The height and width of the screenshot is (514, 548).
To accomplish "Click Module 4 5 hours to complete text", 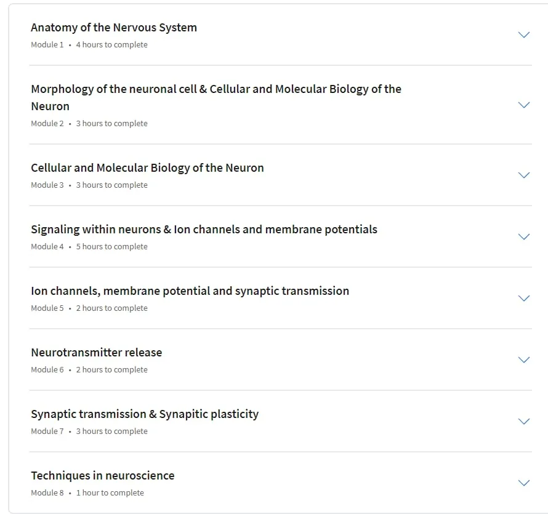I will coord(89,247).
